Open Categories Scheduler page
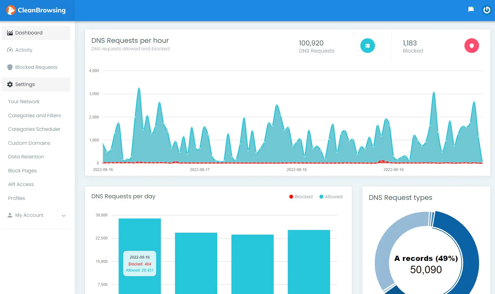The image size is (495, 294). click(x=34, y=129)
